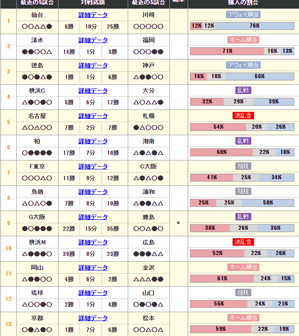299x336 pixels.
Task: Select team name 山口
Action: (x=148, y=293)
